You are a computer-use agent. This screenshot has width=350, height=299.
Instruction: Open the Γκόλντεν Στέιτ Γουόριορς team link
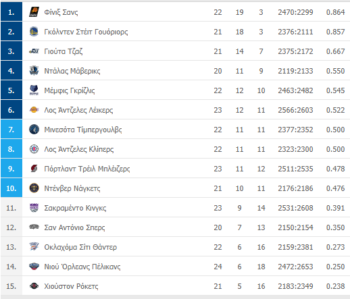pos(86,32)
